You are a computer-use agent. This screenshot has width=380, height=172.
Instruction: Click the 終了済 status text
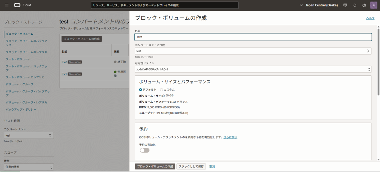[122, 62]
